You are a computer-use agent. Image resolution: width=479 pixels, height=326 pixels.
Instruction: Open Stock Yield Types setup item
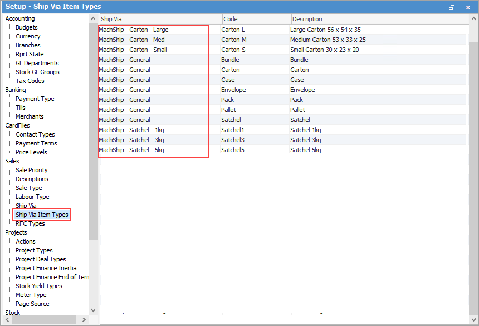[39, 286]
